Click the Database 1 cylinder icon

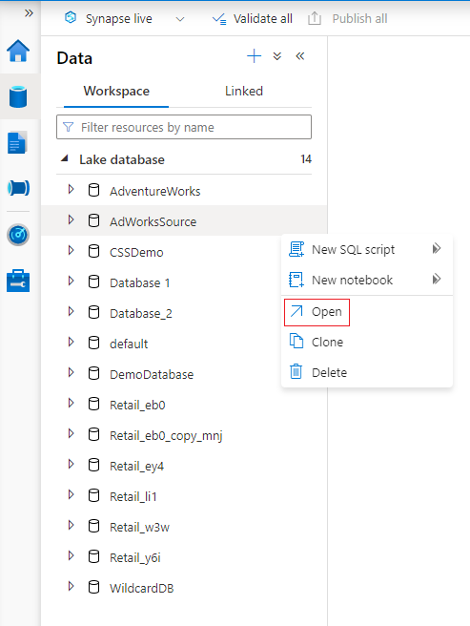[93, 282]
